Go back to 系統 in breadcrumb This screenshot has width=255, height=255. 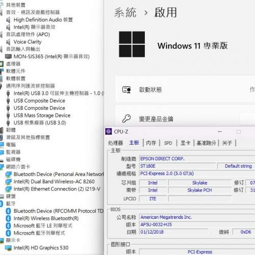pos(125,13)
